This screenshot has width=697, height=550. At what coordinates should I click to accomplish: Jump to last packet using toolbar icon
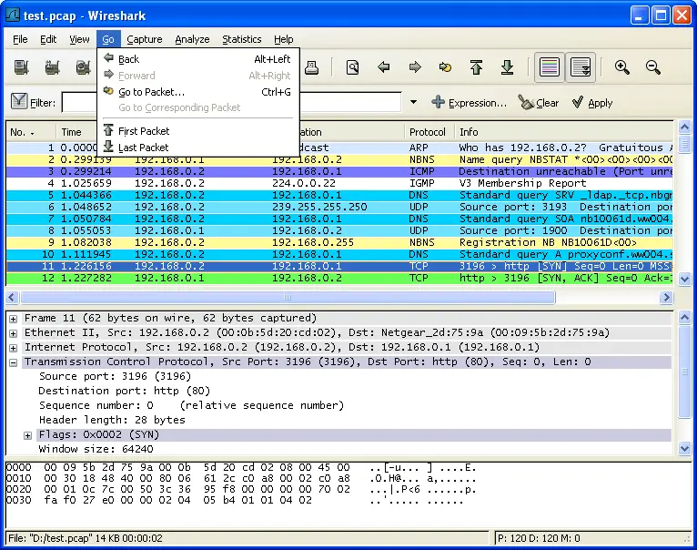coord(507,67)
